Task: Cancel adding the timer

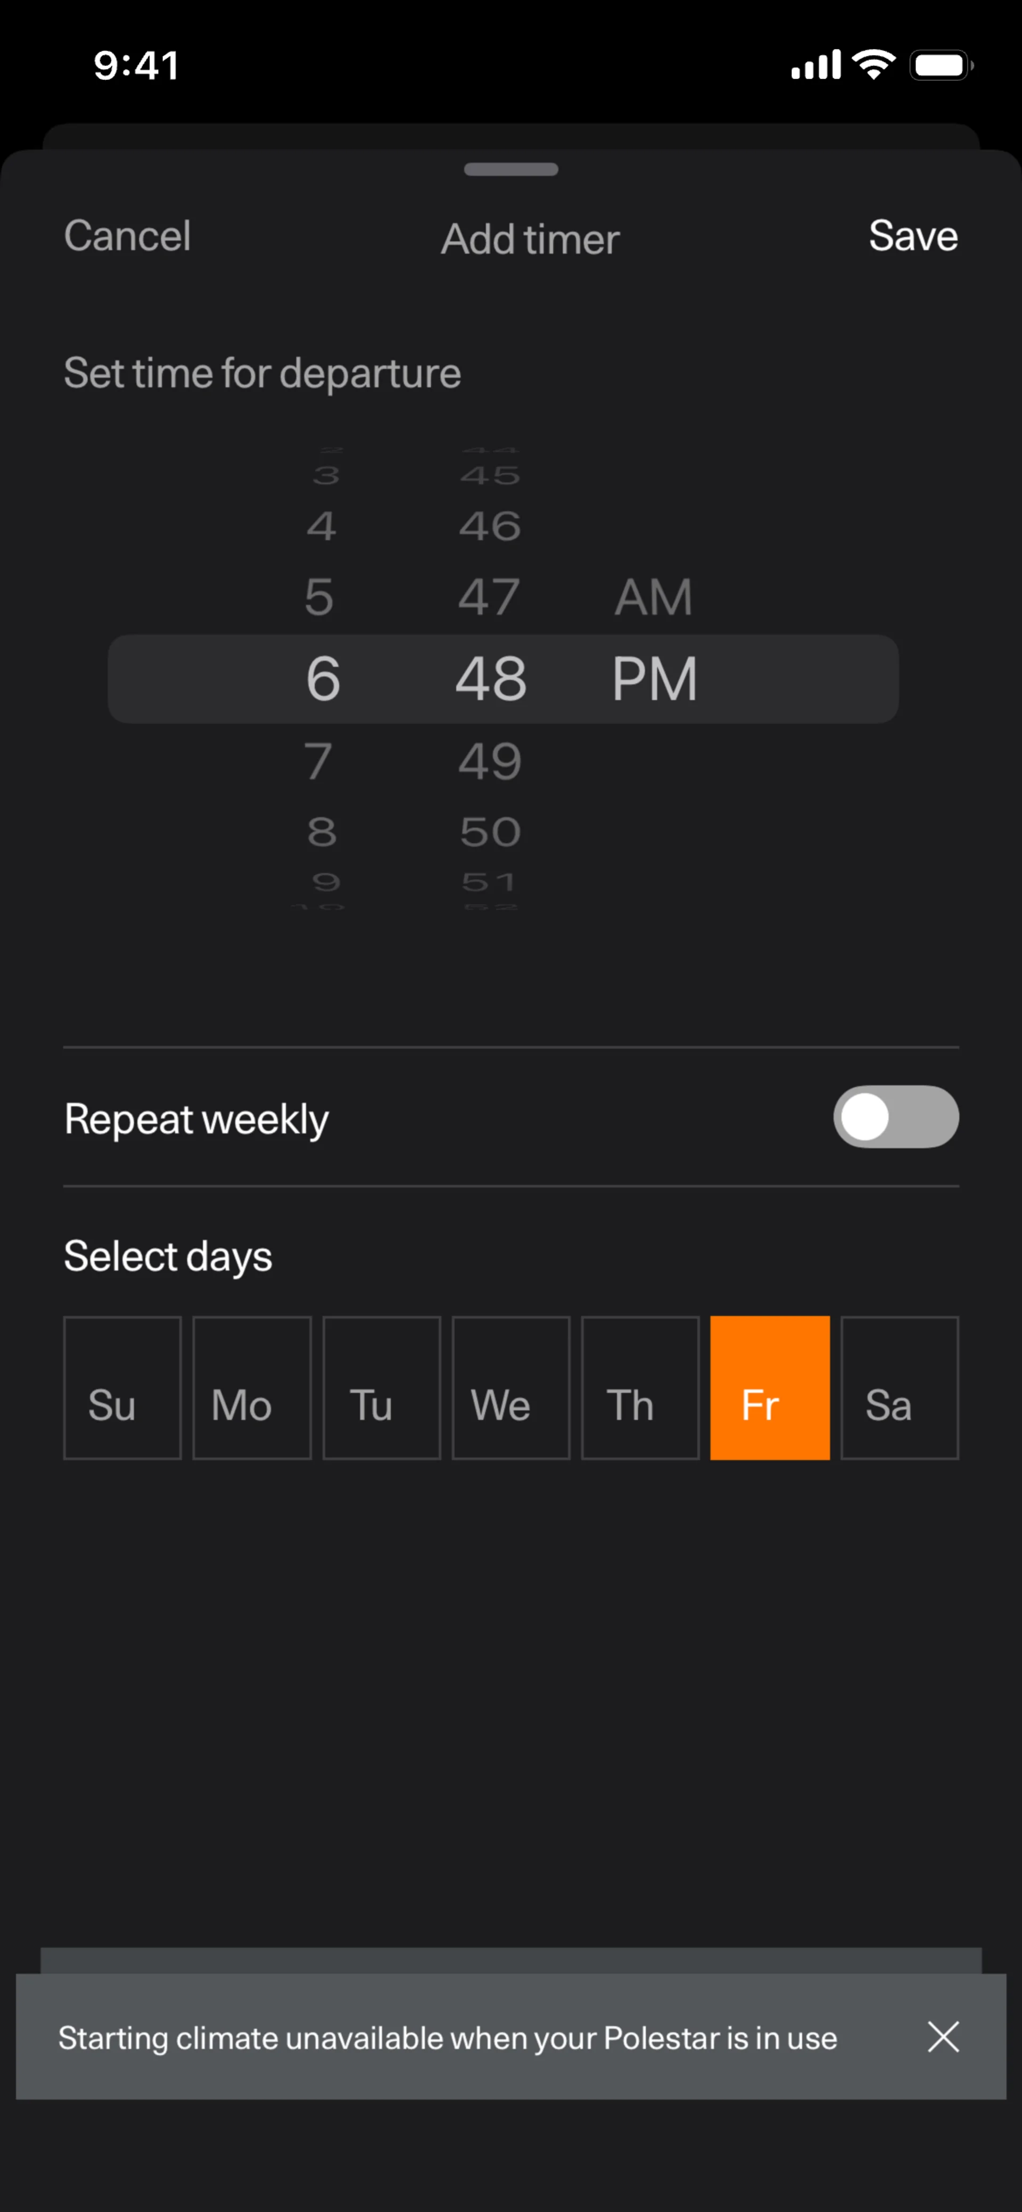Action: pyautogui.click(x=127, y=236)
